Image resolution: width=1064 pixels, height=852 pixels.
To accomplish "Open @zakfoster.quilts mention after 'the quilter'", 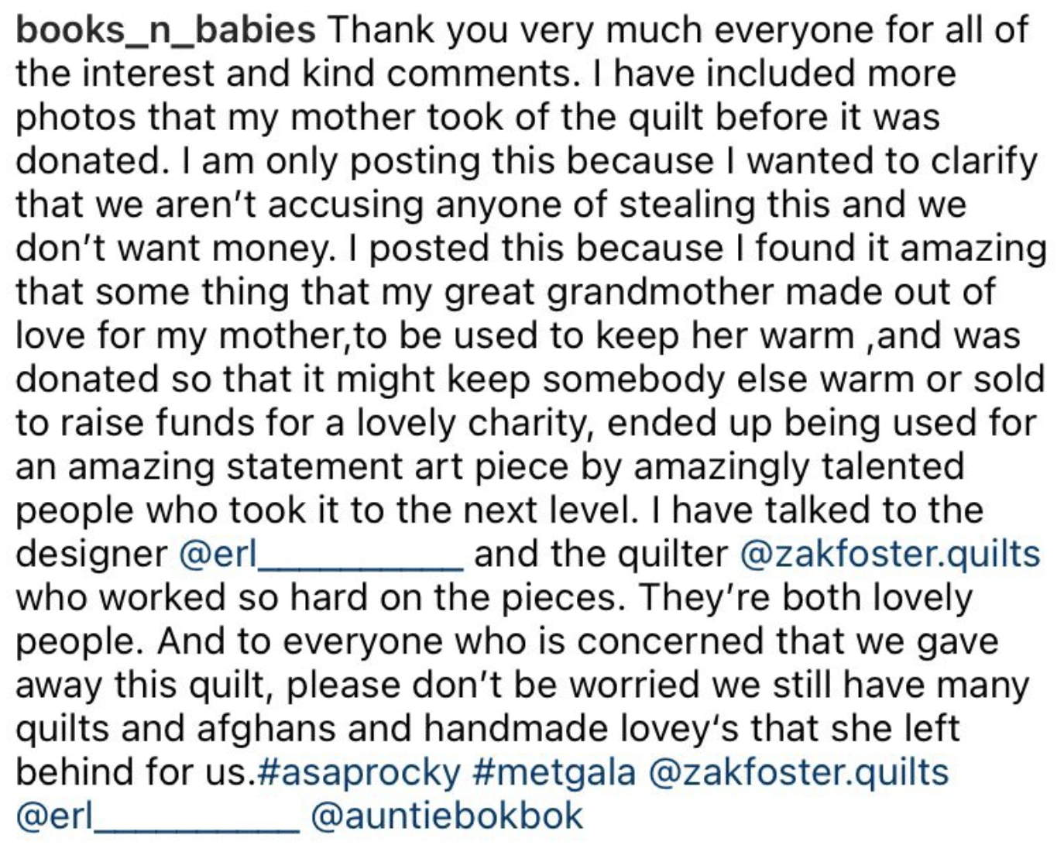I will (890, 555).
